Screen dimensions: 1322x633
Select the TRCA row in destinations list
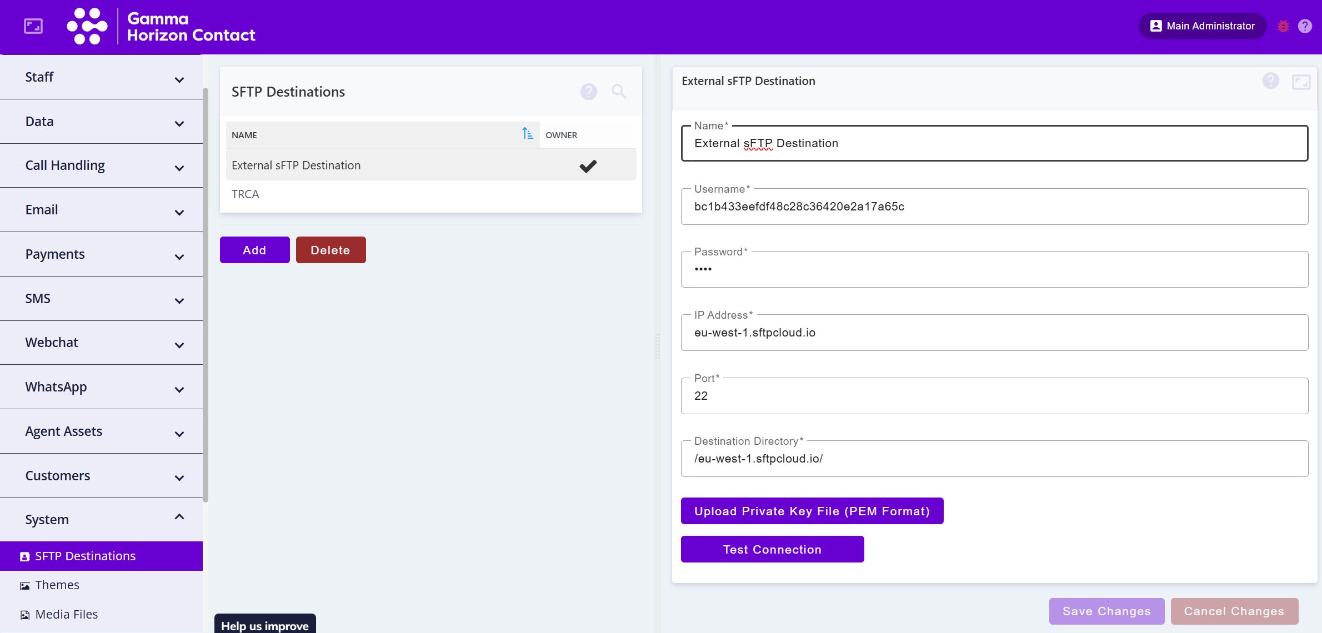246,194
